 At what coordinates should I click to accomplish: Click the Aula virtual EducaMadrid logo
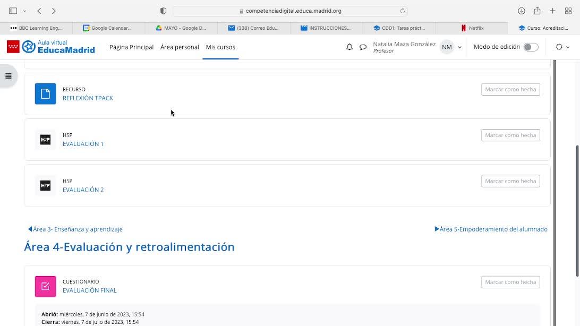pyautogui.click(x=58, y=47)
